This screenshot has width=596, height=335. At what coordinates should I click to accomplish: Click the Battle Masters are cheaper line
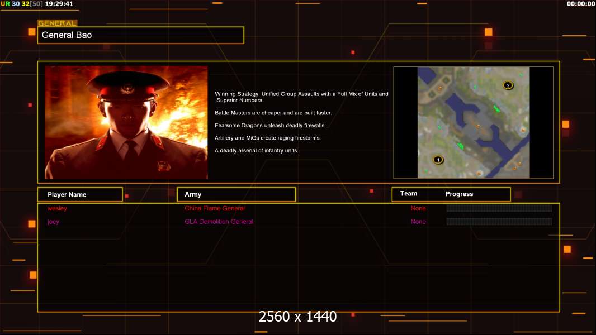[273, 113]
